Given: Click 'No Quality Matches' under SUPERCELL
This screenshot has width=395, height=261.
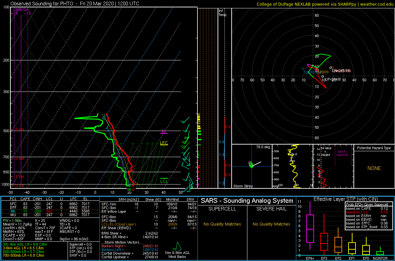Looking at the screenshot, I should pyautogui.click(x=222, y=224).
